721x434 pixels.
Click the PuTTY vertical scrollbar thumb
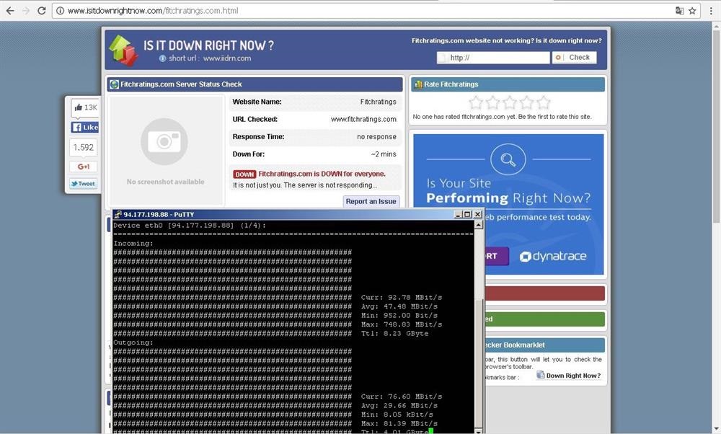point(479,363)
